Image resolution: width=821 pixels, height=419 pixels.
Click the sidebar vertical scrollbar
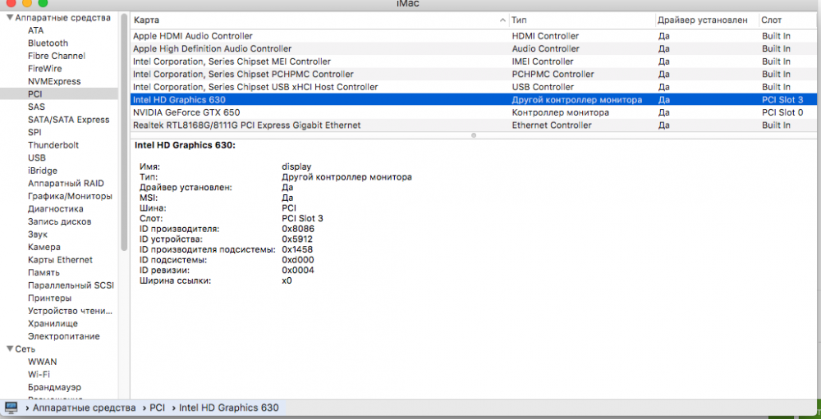point(124,134)
